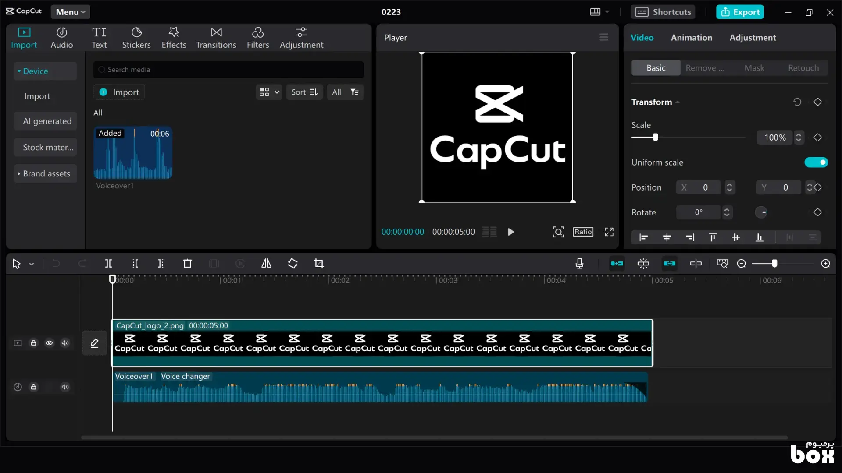Open the Effects tab
Image resolution: width=842 pixels, height=473 pixels.
[174, 38]
